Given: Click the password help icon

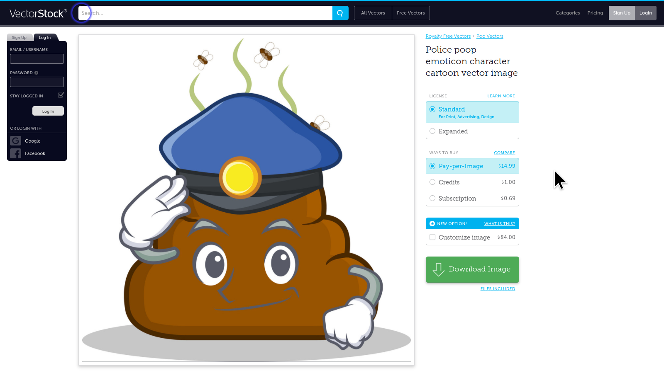Looking at the screenshot, I should (x=37, y=73).
